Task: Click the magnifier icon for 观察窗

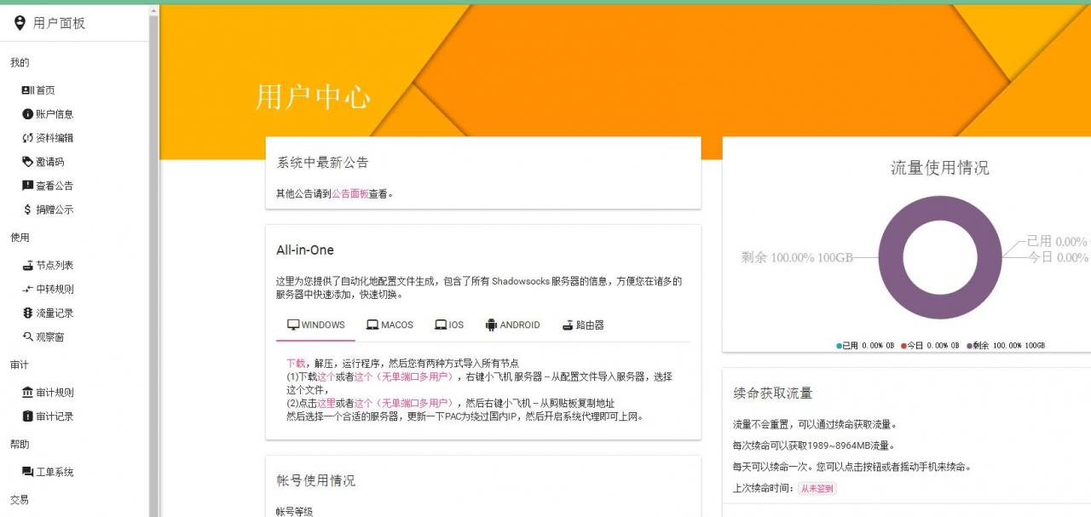Action: [27, 337]
